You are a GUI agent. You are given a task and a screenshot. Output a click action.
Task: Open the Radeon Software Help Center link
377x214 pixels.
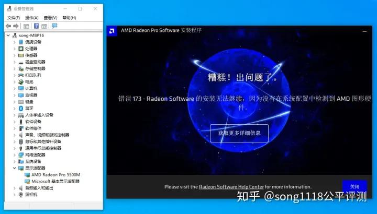pyautogui.click(x=231, y=187)
